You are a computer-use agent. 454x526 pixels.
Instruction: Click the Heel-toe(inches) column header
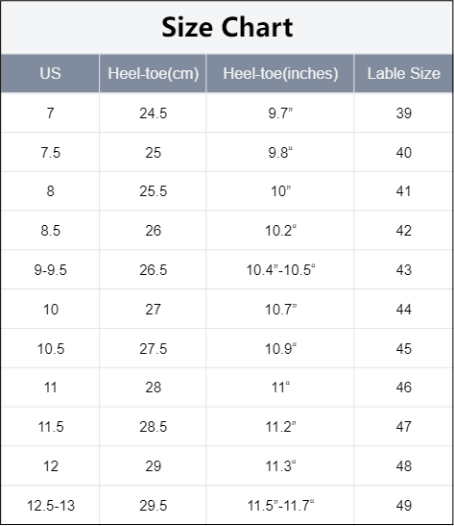pyautogui.click(x=280, y=73)
